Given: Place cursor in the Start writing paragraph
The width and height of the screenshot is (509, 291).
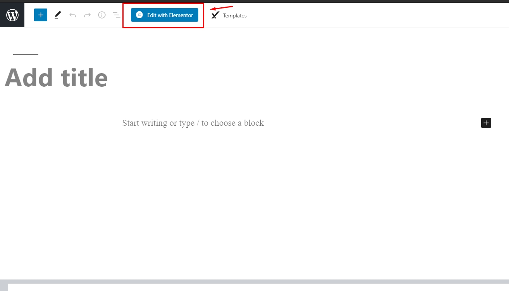Looking at the screenshot, I should (193, 123).
